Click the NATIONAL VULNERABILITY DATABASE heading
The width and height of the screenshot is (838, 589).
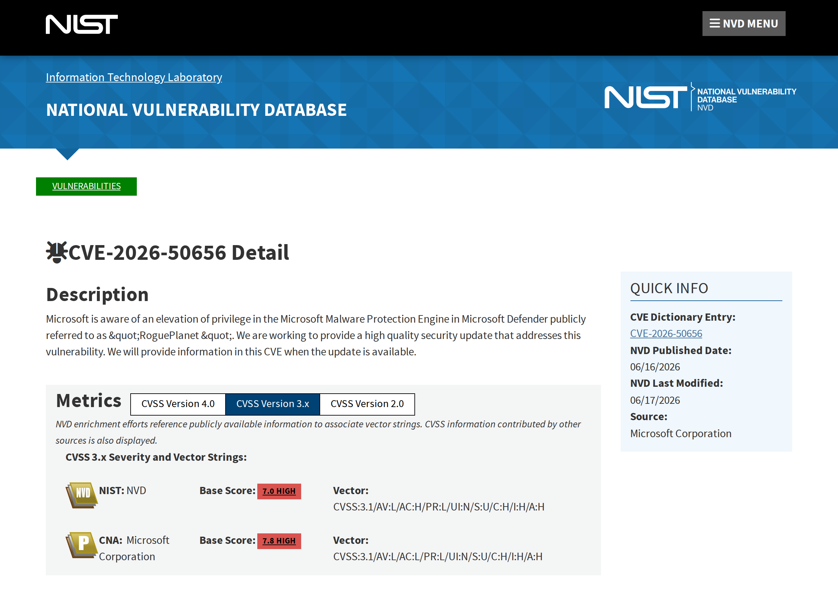[196, 110]
